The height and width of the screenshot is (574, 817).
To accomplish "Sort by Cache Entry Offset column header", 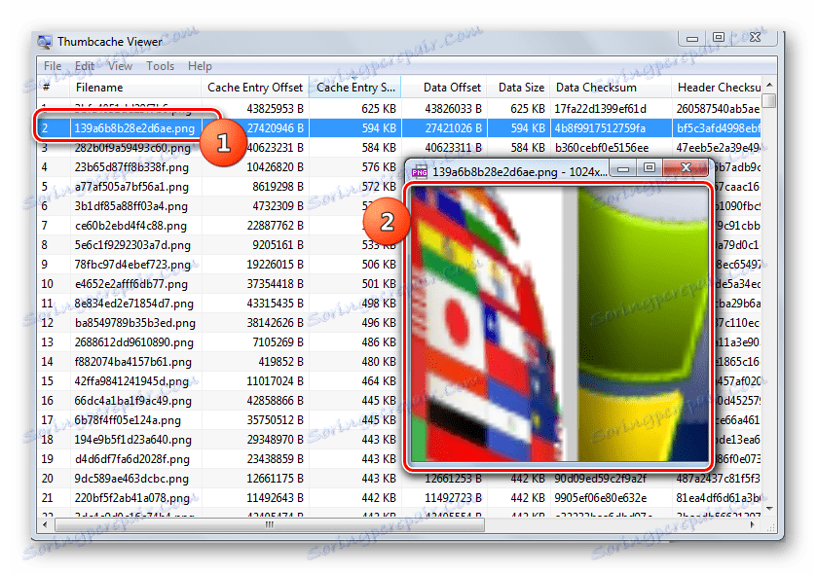I will pos(255,88).
